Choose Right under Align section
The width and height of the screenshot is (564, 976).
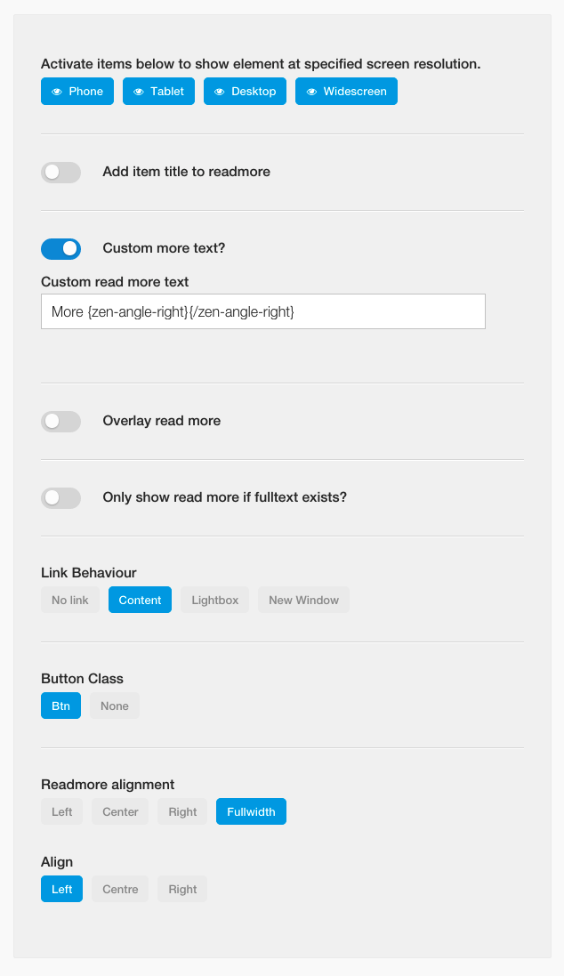click(x=182, y=890)
